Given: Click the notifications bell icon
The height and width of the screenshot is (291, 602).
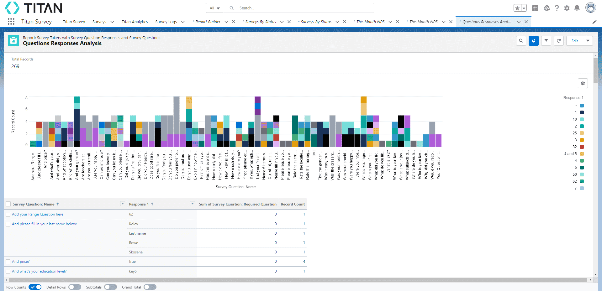Looking at the screenshot, I should pos(577,8).
